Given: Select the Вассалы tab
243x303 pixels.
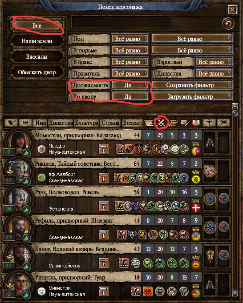Looking at the screenshot, I should pyautogui.click(x=37, y=56).
